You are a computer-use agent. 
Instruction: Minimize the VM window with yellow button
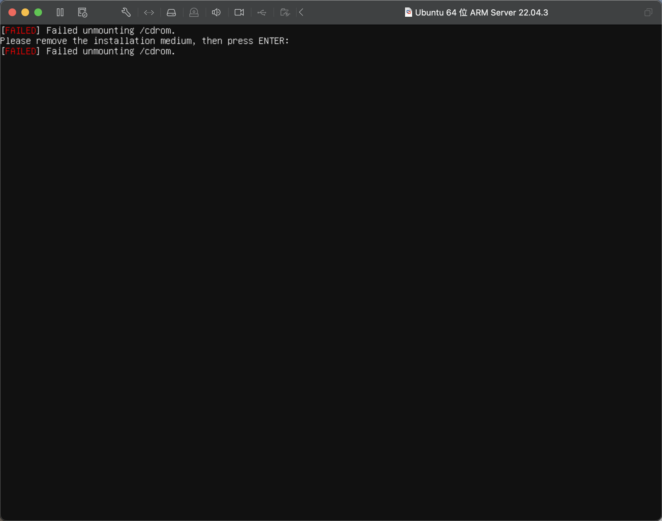click(x=25, y=13)
